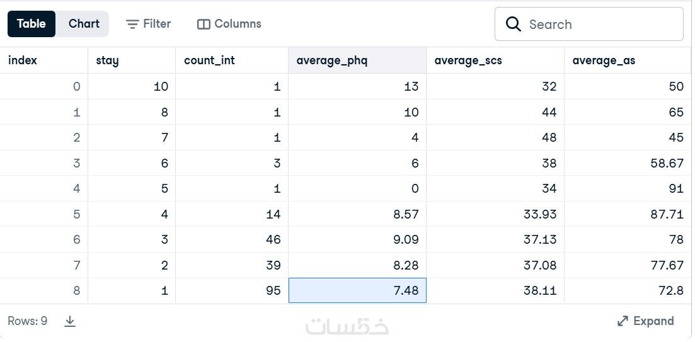
Task: Click the index column header
Action: coord(23,60)
